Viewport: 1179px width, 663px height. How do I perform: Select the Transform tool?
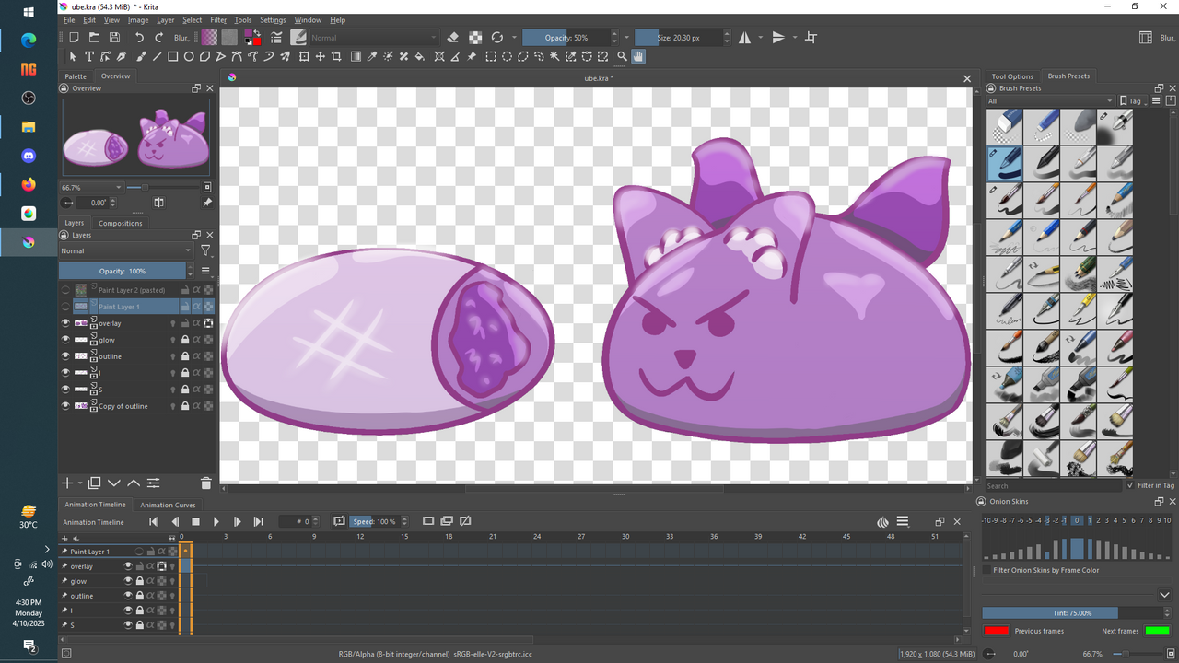point(304,56)
